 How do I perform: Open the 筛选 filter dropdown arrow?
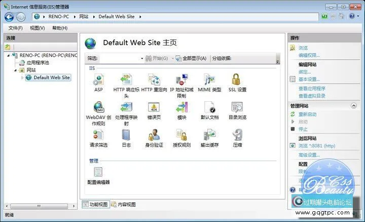pos(142,59)
